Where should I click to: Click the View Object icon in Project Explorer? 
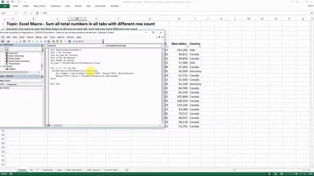pos(2,49)
